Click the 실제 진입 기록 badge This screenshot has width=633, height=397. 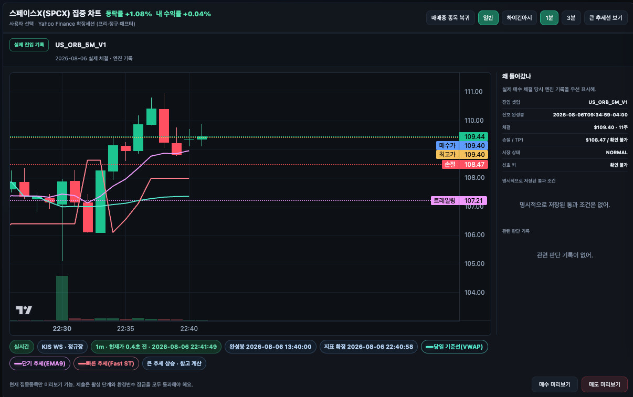(x=29, y=45)
